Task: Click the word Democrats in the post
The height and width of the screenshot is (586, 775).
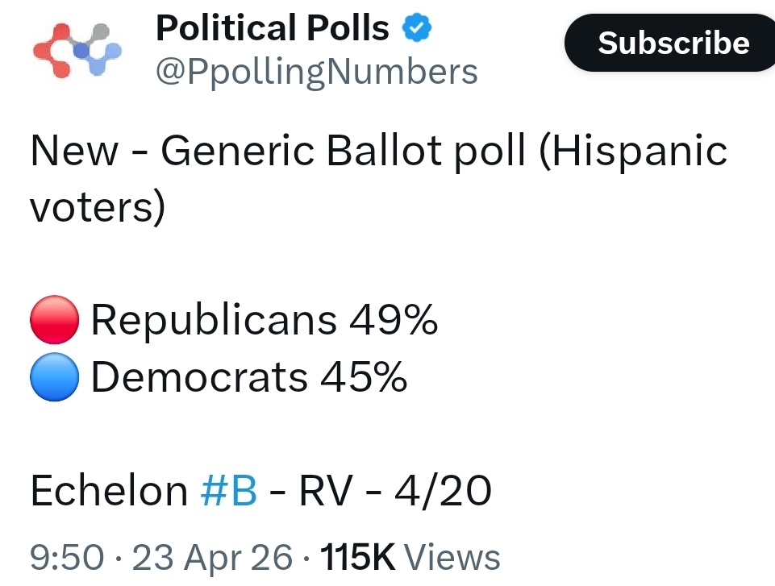Action: tap(199, 378)
